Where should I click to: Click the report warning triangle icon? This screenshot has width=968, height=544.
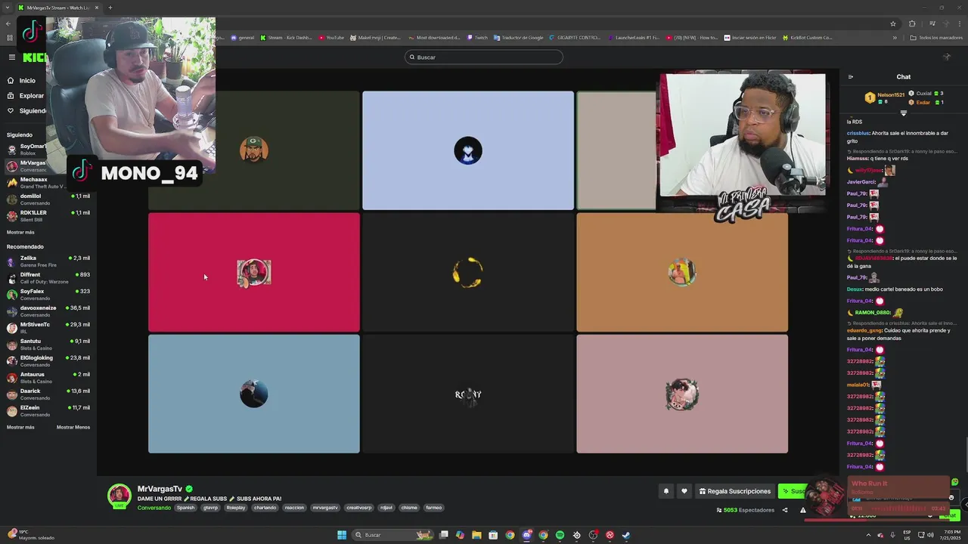click(x=802, y=510)
